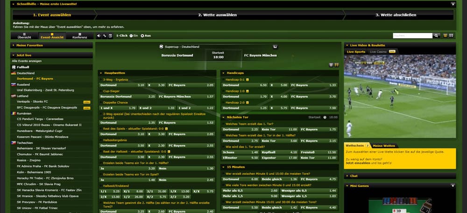The image size is (467, 213).
Task: Open the wrench settings icon
Action: [x=105, y=36]
